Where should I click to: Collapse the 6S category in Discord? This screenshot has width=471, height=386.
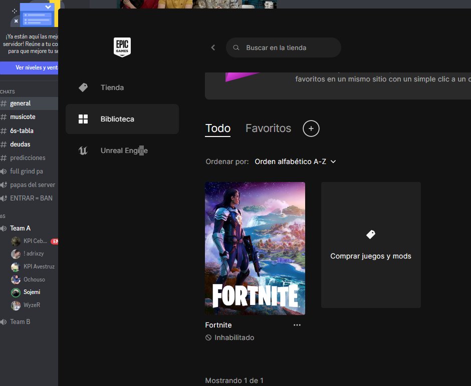click(3, 216)
